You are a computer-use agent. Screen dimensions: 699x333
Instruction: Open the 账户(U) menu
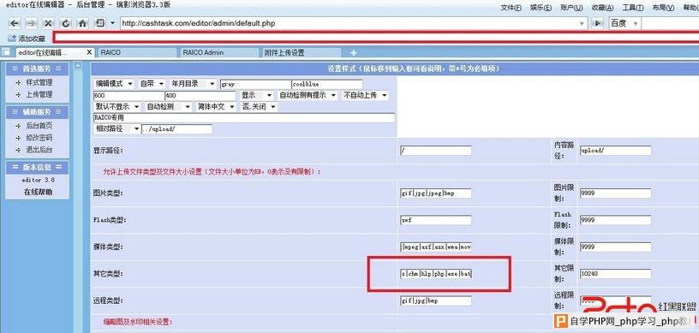(571, 8)
